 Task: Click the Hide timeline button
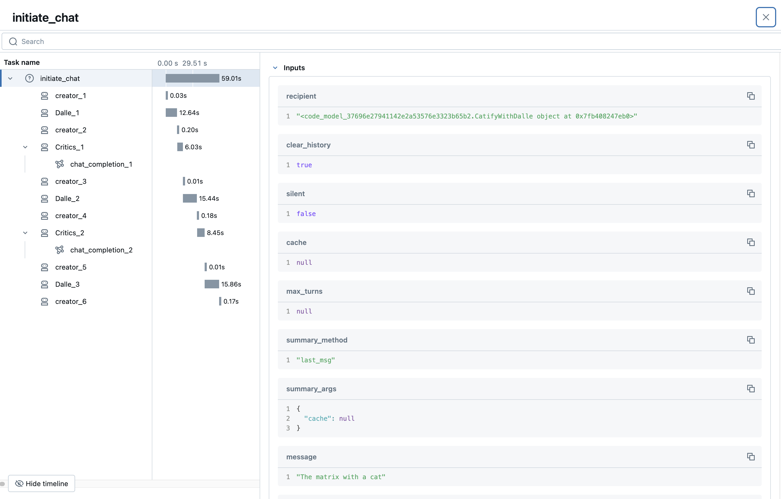42,483
